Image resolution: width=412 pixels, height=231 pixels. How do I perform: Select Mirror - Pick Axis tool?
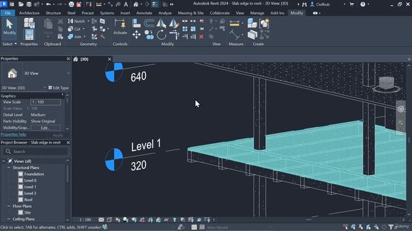click(162, 23)
